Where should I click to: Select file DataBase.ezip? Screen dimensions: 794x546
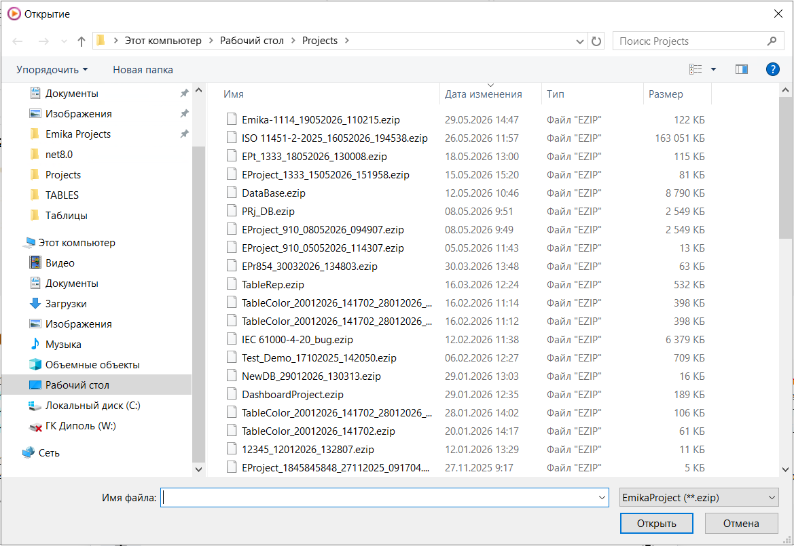(274, 193)
